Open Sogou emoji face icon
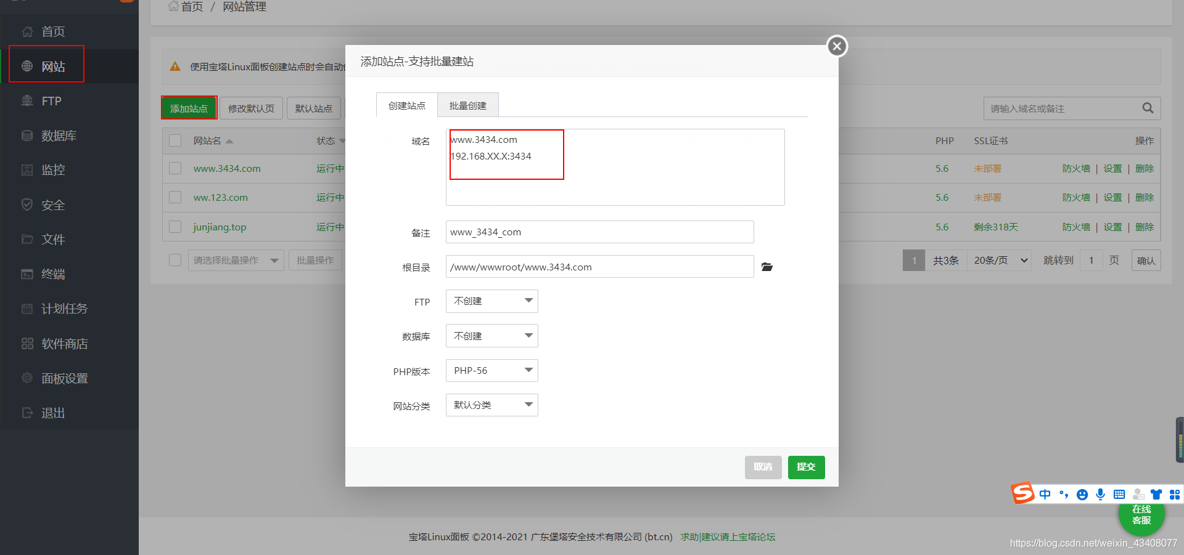Image resolution: width=1184 pixels, height=555 pixels. (x=1082, y=494)
